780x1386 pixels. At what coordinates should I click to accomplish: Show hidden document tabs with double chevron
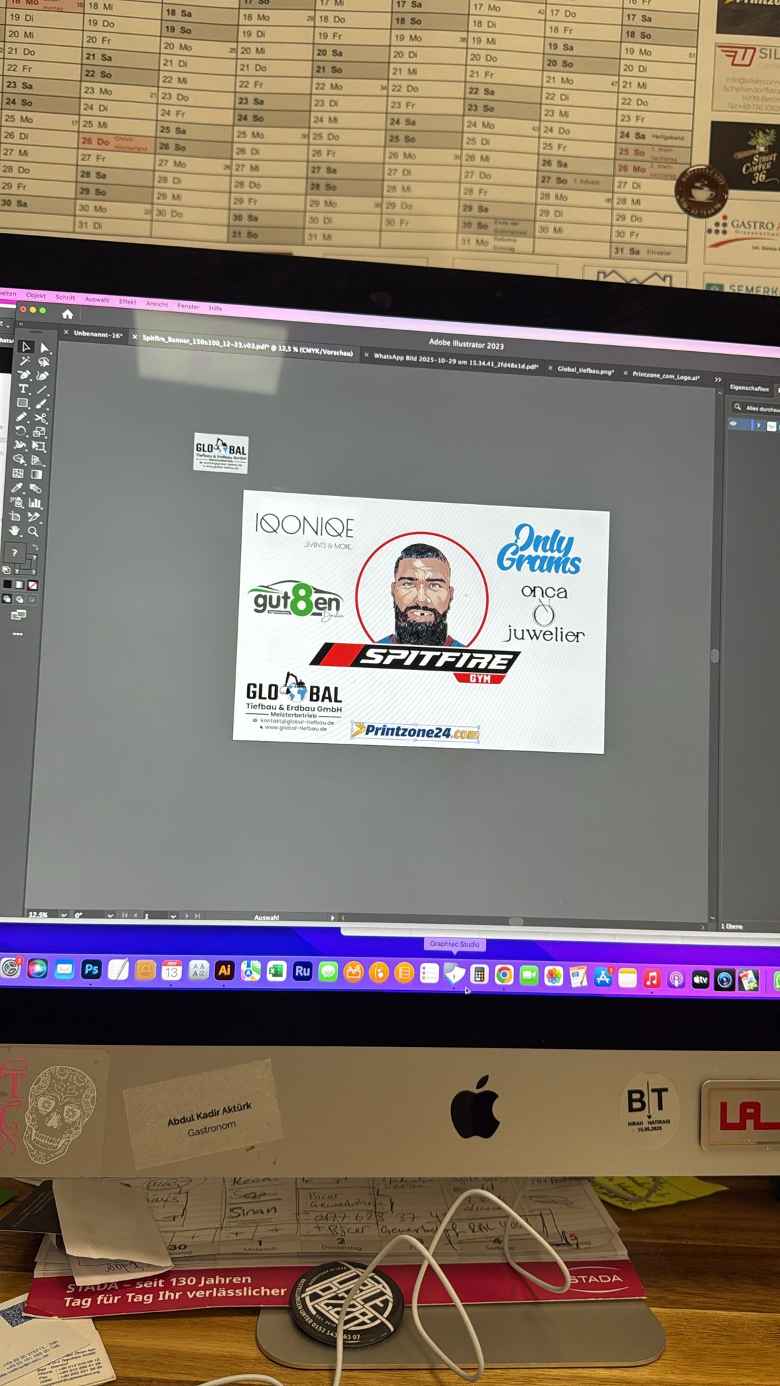(x=718, y=380)
